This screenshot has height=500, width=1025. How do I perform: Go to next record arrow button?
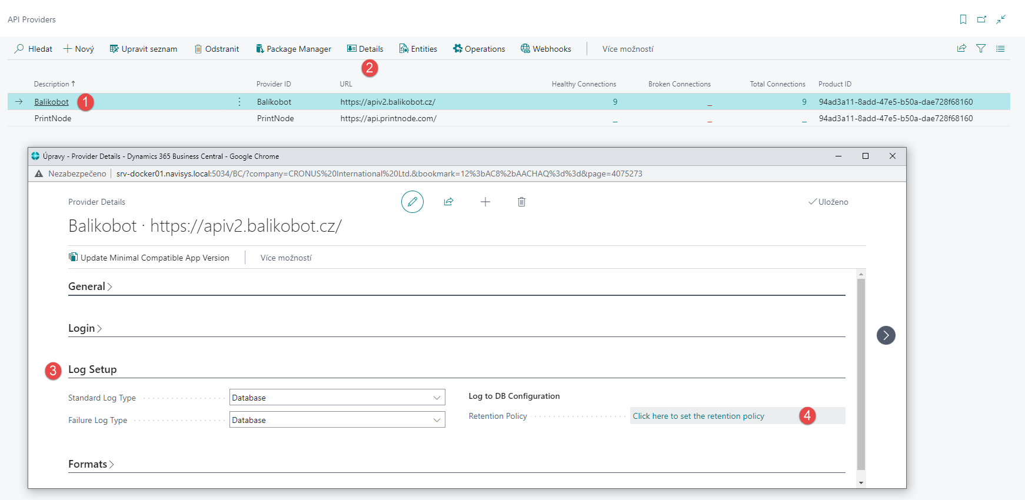(x=886, y=335)
